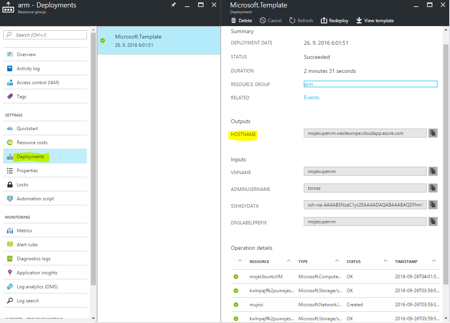Sort operations by TYPE column
The height and width of the screenshot is (323, 450).
click(303, 261)
